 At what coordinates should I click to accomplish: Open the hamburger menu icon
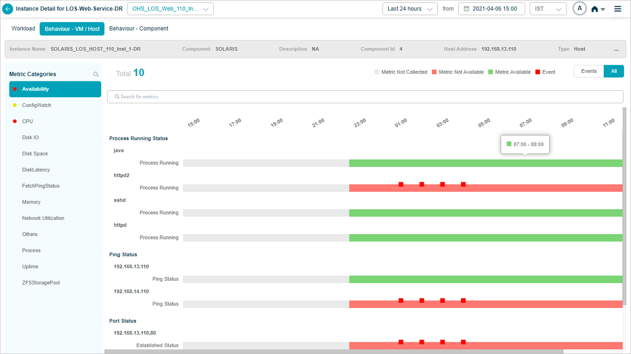pyautogui.click(x=618, y=9)
